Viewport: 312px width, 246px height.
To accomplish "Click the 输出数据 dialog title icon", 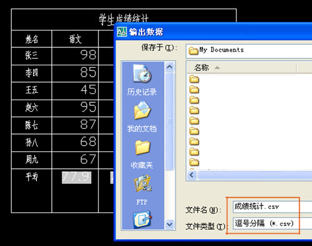I will click(122, 32).
